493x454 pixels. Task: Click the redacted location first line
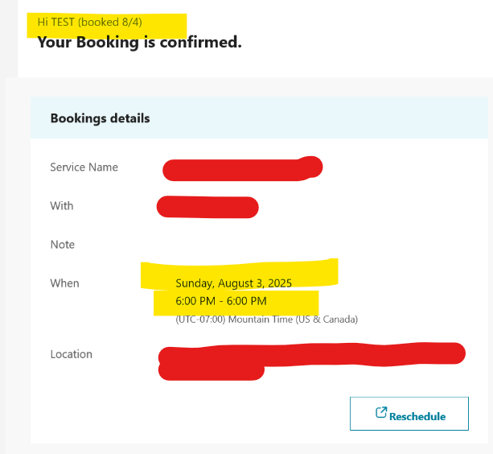tap(312, 354)
